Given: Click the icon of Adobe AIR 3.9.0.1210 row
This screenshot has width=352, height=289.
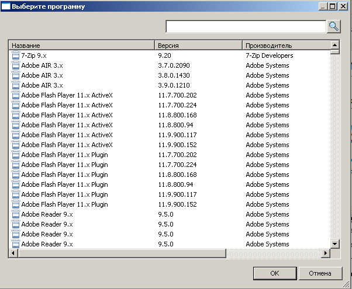Looking at the screenshot, I should tap(15, 85).
